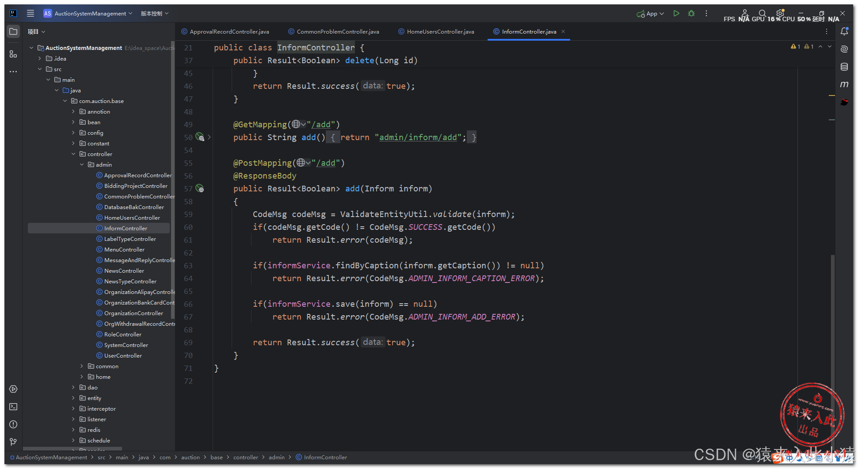Open the Notifications bell
The width and height of the screenshot is (858, 469).
844,31
